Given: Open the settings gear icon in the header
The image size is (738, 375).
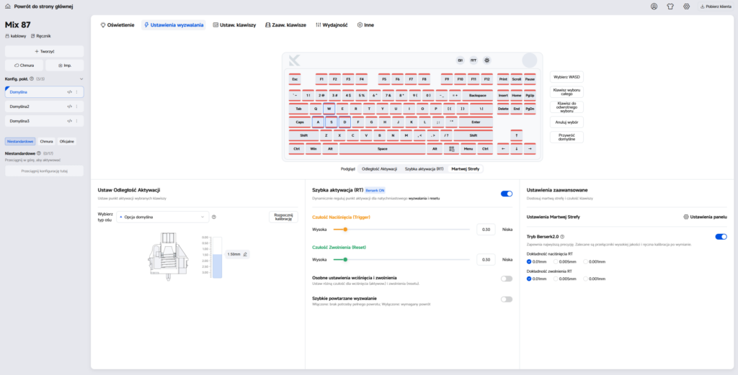Looking at the screenshot, I should point(686,6).
